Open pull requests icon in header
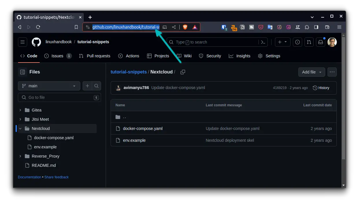359x206 pixels. [x=309, y=42]
